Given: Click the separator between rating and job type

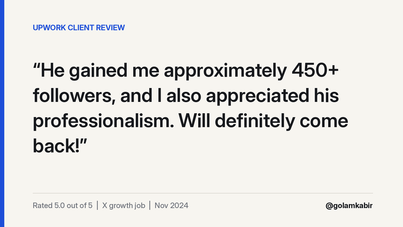Looking at the screenshot, I should point(97,205).
